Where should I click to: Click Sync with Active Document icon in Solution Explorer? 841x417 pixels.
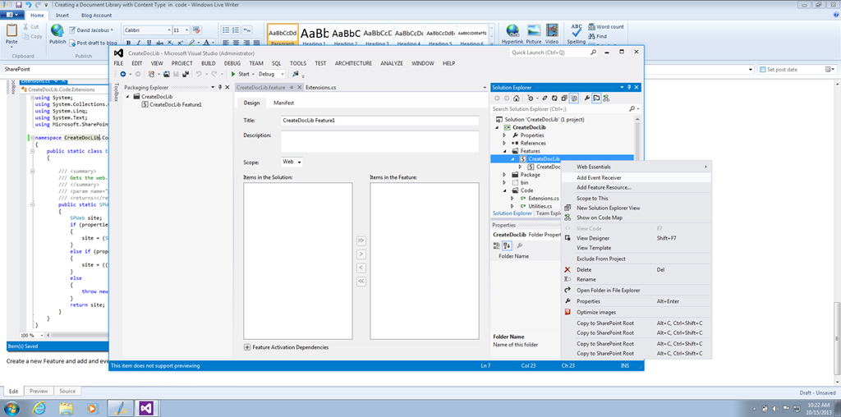click(x=545, y=98)
